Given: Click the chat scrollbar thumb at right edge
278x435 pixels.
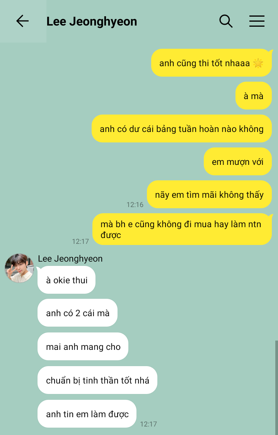Looking at the screenshot, I should [276, 387].
